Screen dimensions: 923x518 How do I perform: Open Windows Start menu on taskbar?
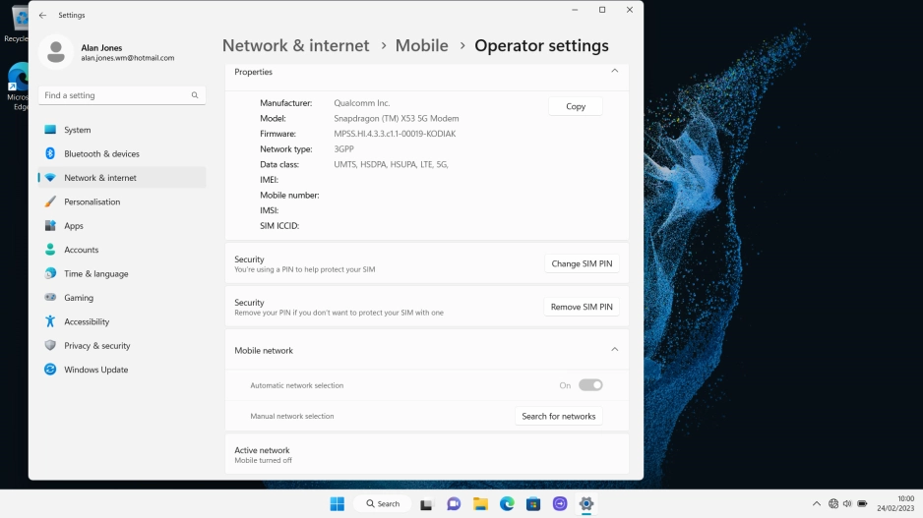[337, 504]
